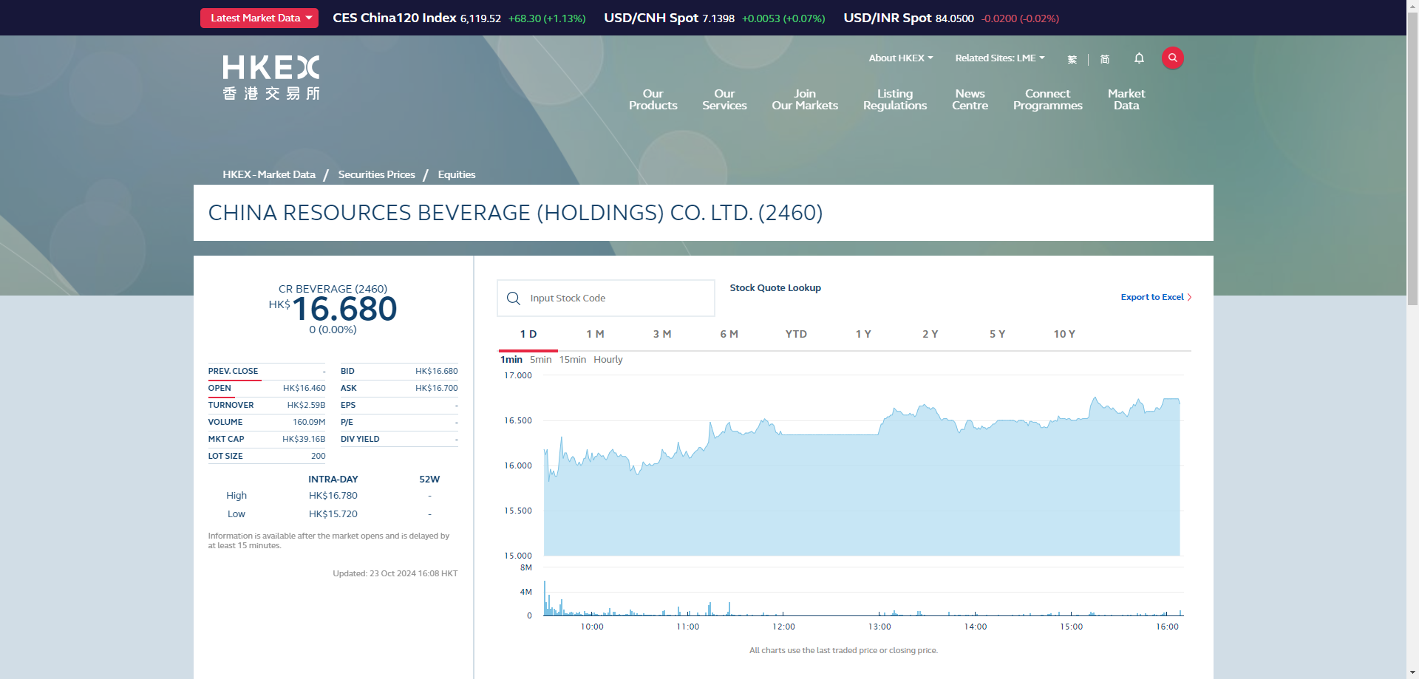The width and height of the screenshot is (1419, 679).
Task: Select the YTD chart tab
Action: click(x=796, y=334)
